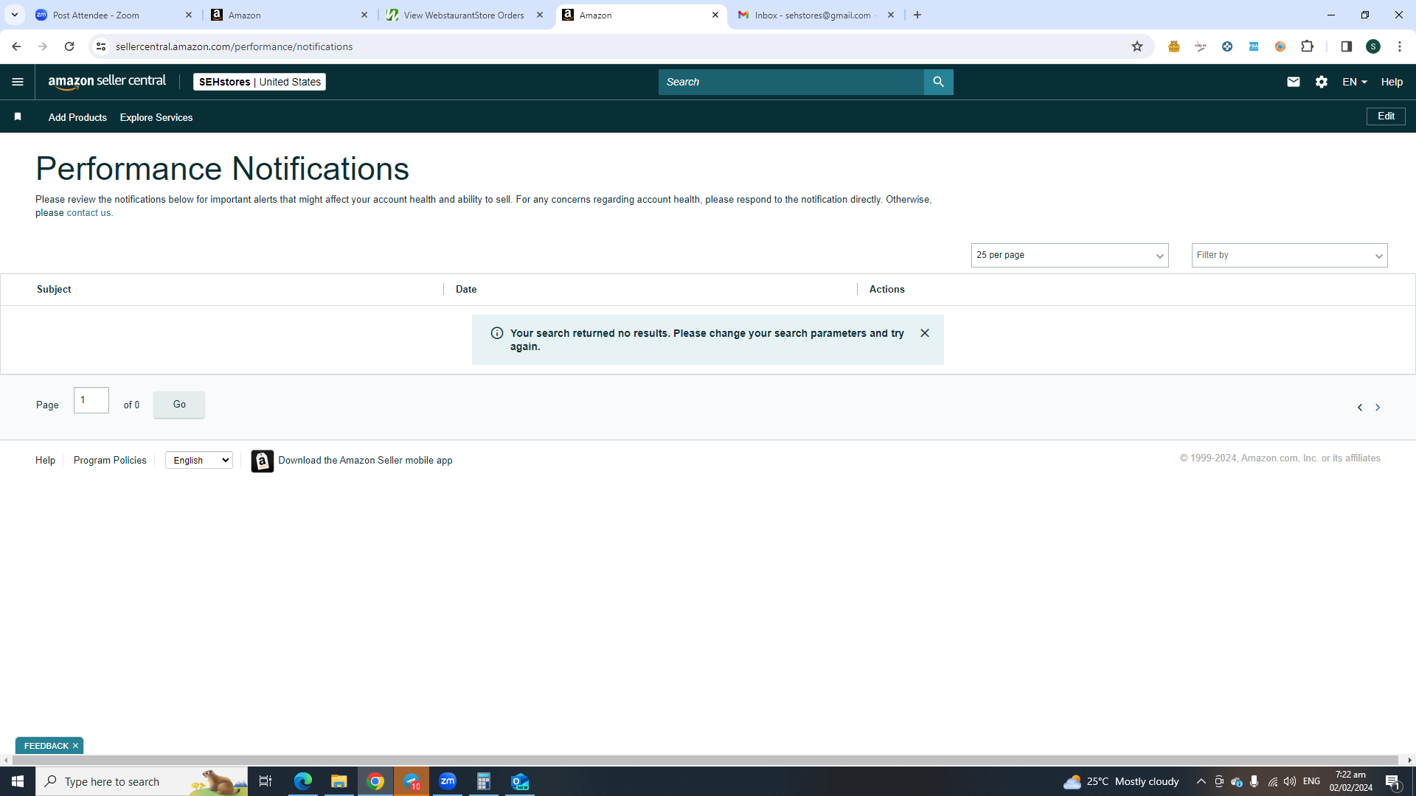Go to next page arrow
The image size is (1416, 796).
point(1378,408)
